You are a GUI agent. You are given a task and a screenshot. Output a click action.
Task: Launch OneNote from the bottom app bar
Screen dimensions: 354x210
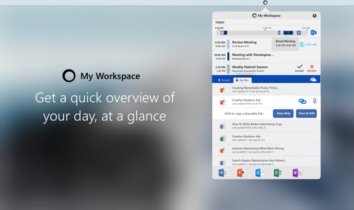coord(296,173)
